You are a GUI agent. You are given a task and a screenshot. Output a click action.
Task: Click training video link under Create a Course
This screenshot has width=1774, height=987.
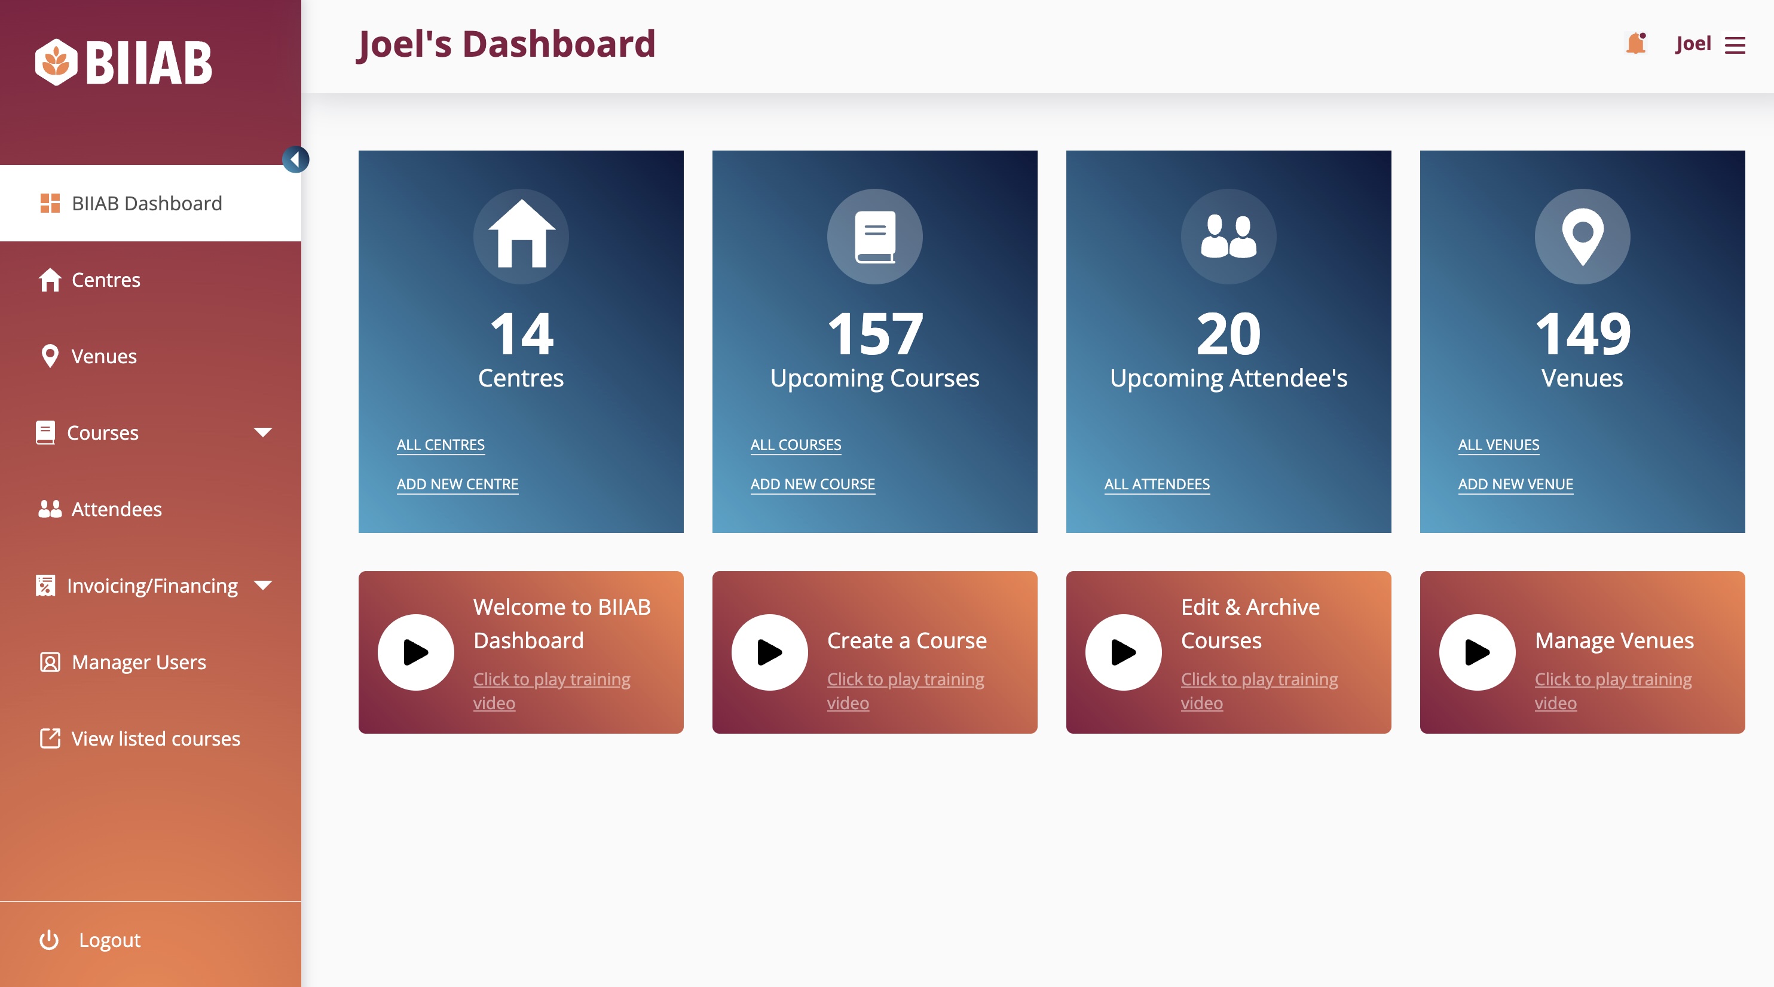[906, 690]
